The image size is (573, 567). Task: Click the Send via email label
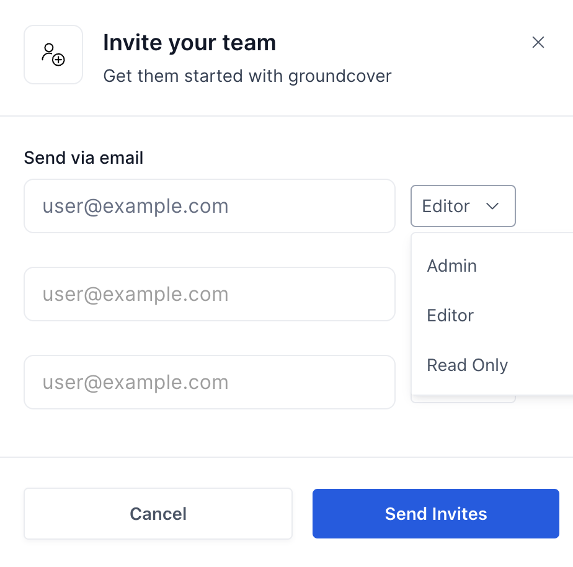point(84,158)
